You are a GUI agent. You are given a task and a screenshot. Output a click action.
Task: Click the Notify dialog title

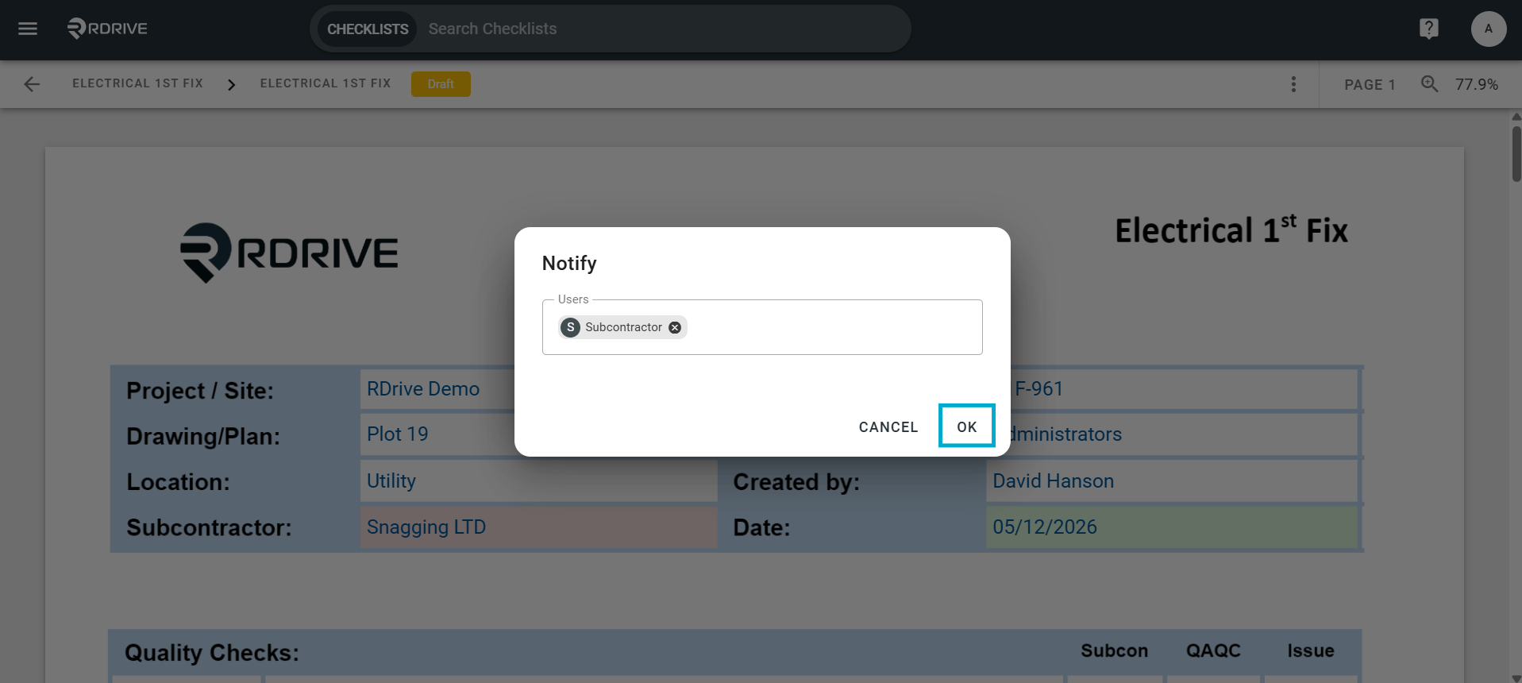pyautogui.click(x=569, y=264)
